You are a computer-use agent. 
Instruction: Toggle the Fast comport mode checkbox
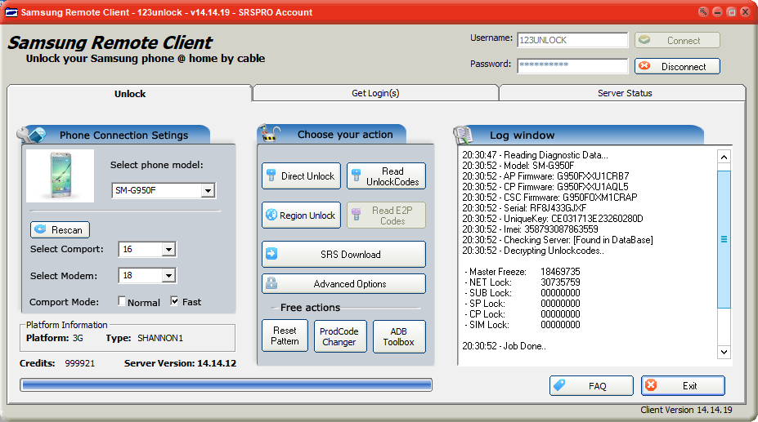click(x=174, y=301)
